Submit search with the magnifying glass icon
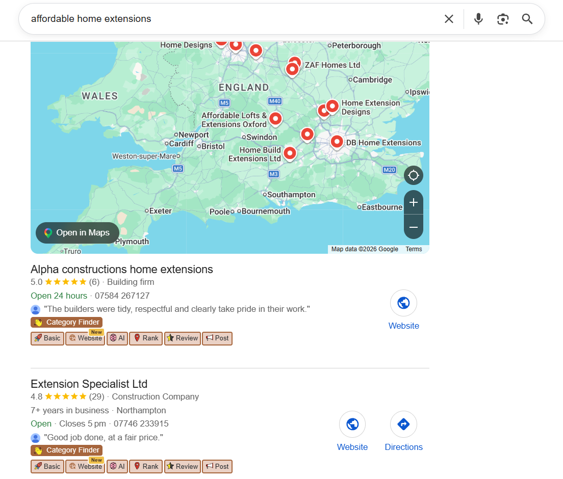 click(527, 19)
